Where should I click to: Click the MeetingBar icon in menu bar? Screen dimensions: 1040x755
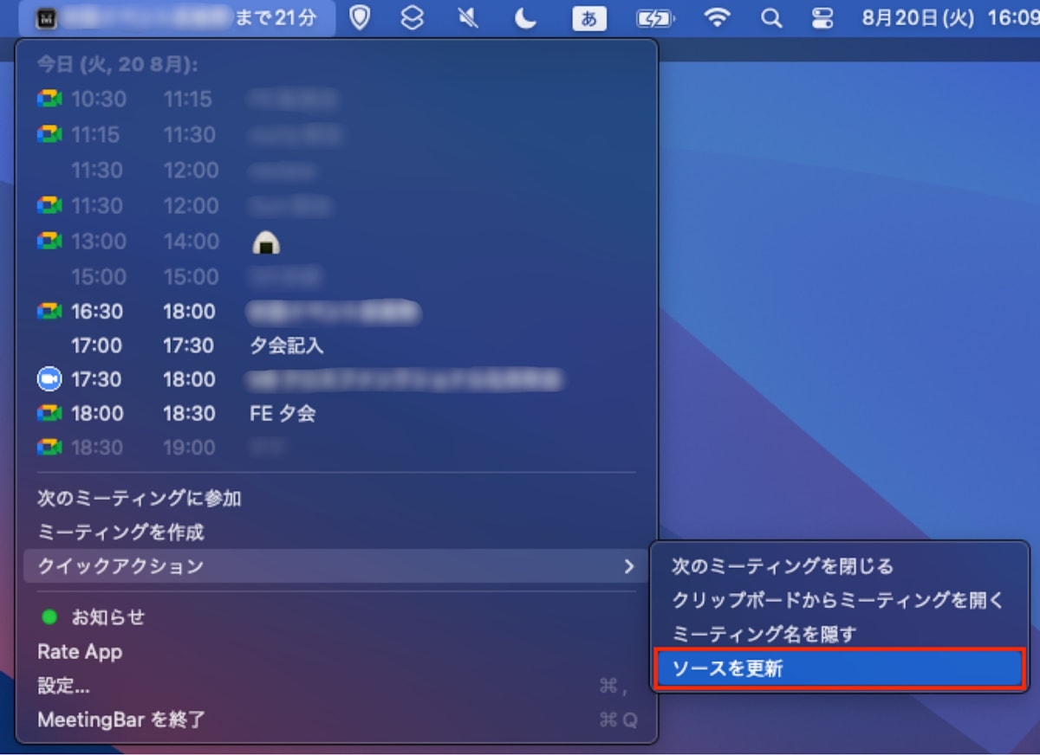pyautogui.click(x=46, y=18)
